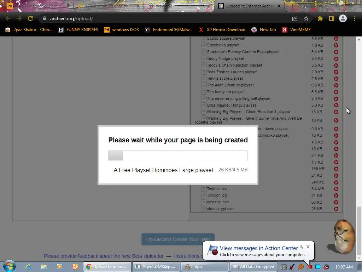Remove Teddy Nudge.playset file
This screenshot has width=362, height=272.
(x=336, y=59)
